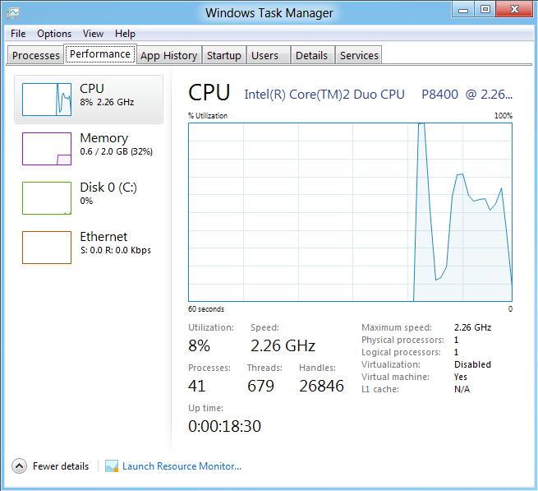
Task: Launch Resource Monitor link
Action: tap(182, 466)
